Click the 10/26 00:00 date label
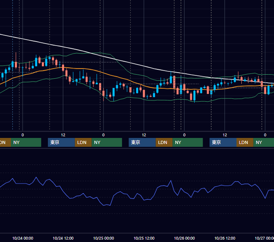This screenshot has width=274, height=242. [x=185, y=238]
